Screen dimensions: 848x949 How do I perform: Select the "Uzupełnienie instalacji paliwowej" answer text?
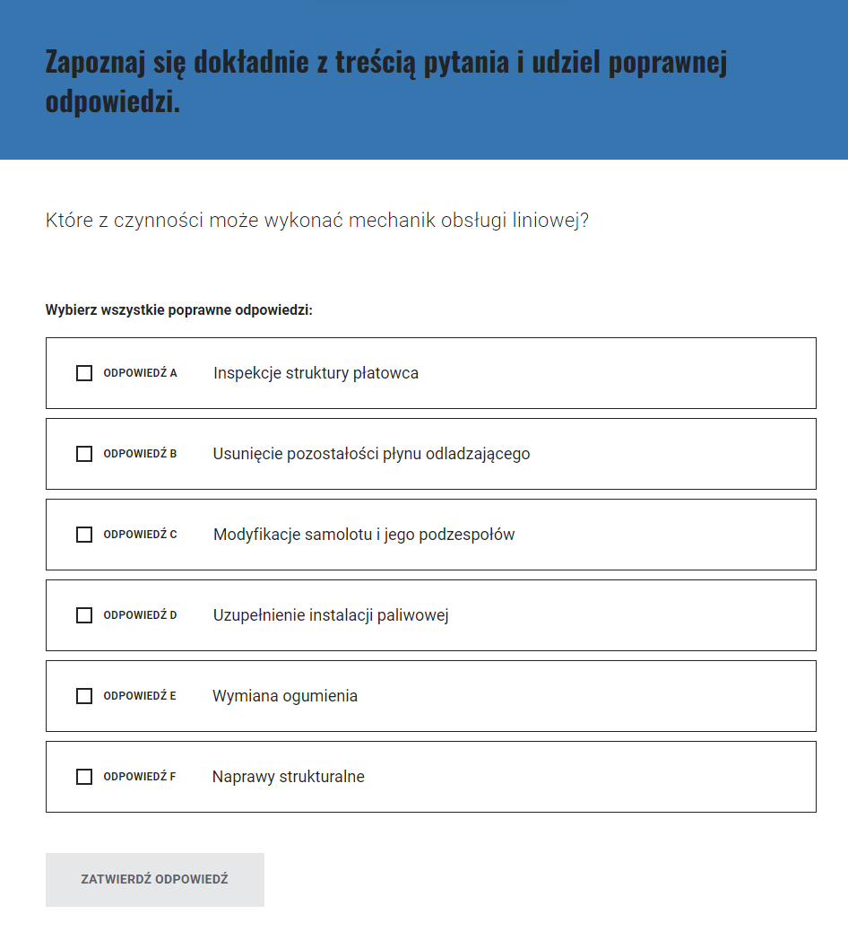[331, 615]
